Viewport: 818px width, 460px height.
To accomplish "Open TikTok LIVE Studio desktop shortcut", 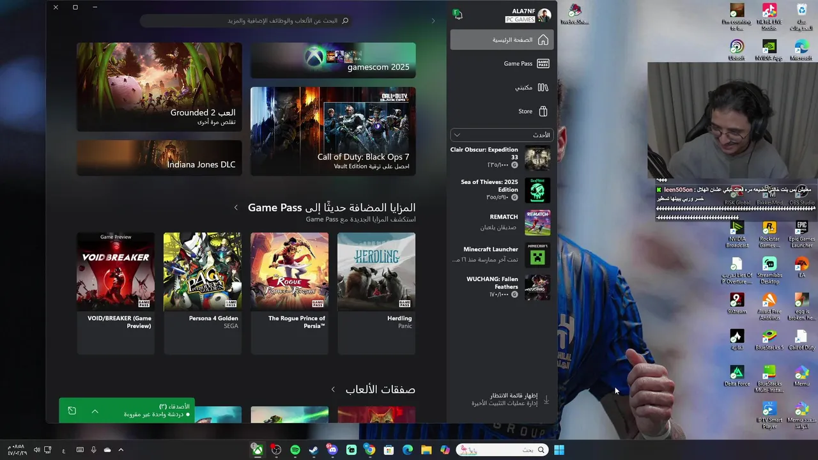I will 769,17.
